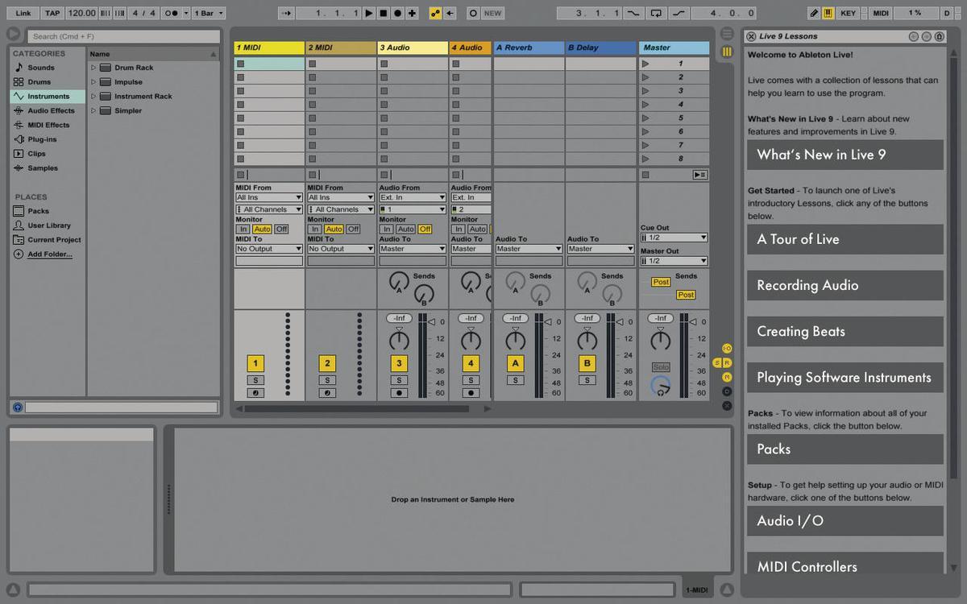The image size is (967, 604).
Task: Open Cue Out 1/2 dropdown
Action: (674, 238)
